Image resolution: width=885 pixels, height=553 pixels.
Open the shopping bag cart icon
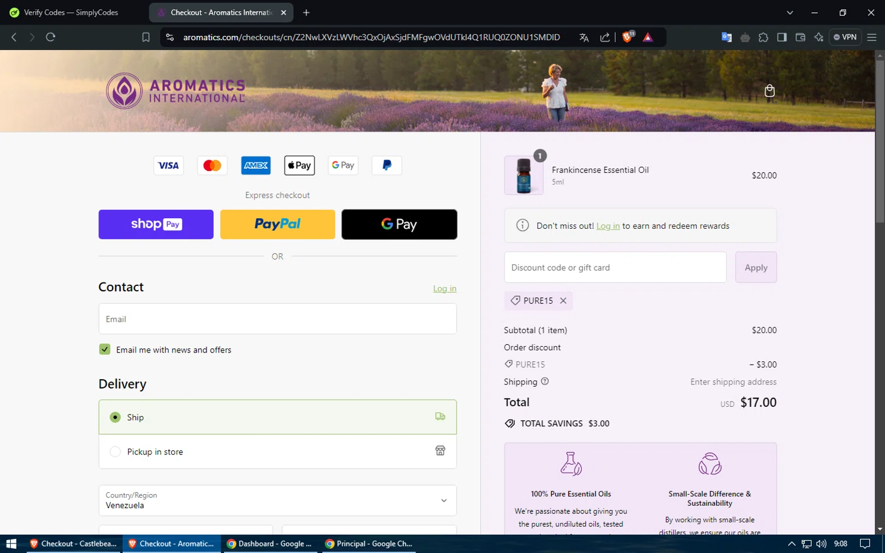coord(769,91)
